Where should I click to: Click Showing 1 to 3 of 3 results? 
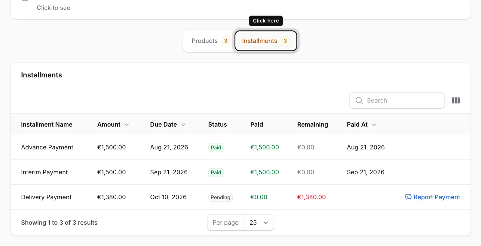[x=59, y=223]
